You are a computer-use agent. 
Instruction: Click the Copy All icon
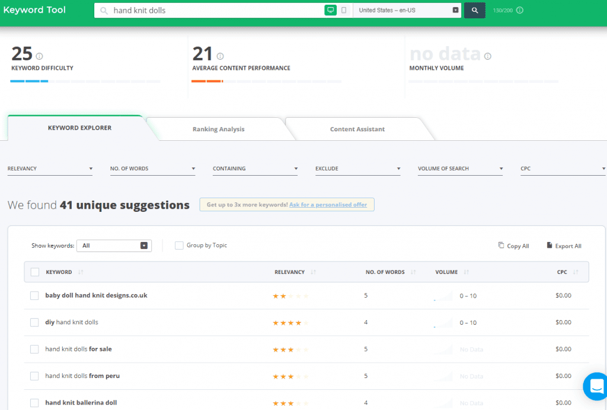(x=501, y=246)
